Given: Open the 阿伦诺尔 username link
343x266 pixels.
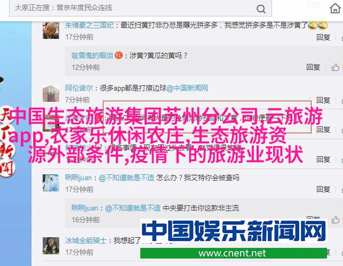Looking at the screenshot, I should (79, 88).
